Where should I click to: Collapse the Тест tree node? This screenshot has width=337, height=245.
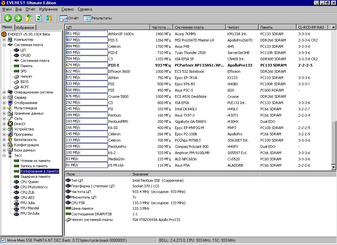(4, 155)
